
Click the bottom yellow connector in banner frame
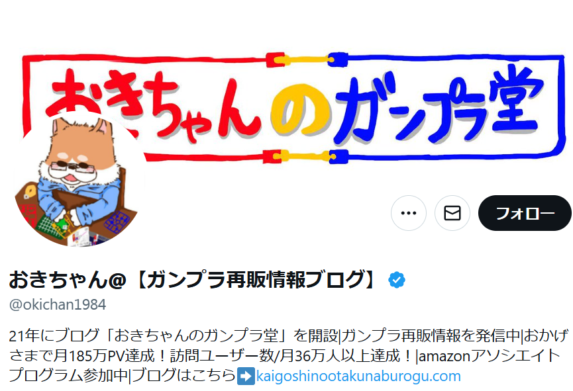(x=305, y=156)
